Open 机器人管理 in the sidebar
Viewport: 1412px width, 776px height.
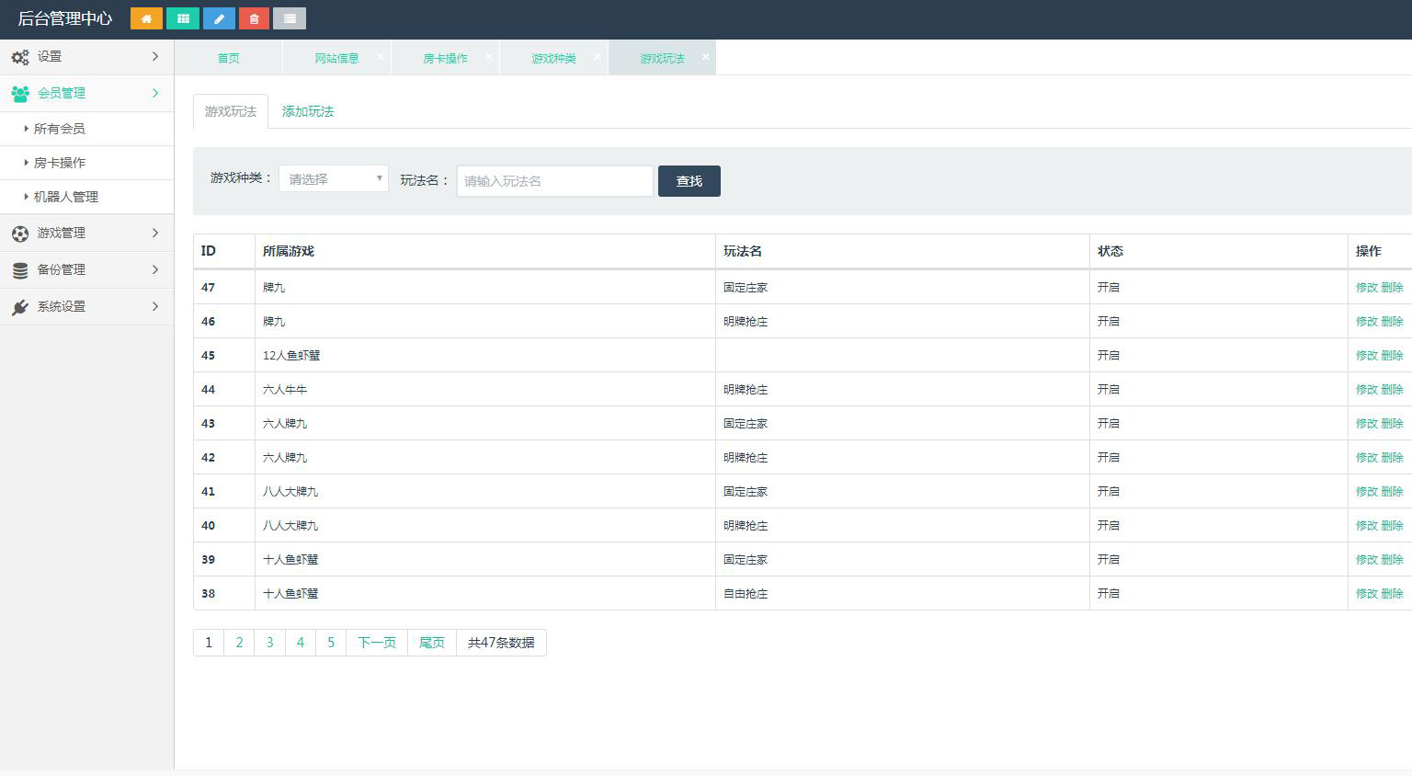pyautogui.click(x=66, y=197)
